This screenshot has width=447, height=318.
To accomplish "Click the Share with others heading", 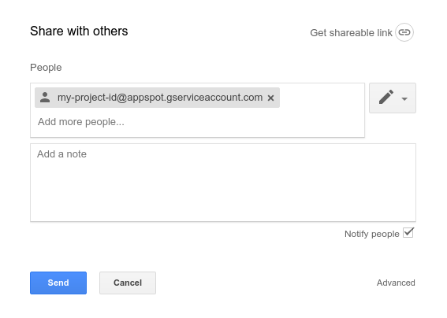I will coord(79,31).
